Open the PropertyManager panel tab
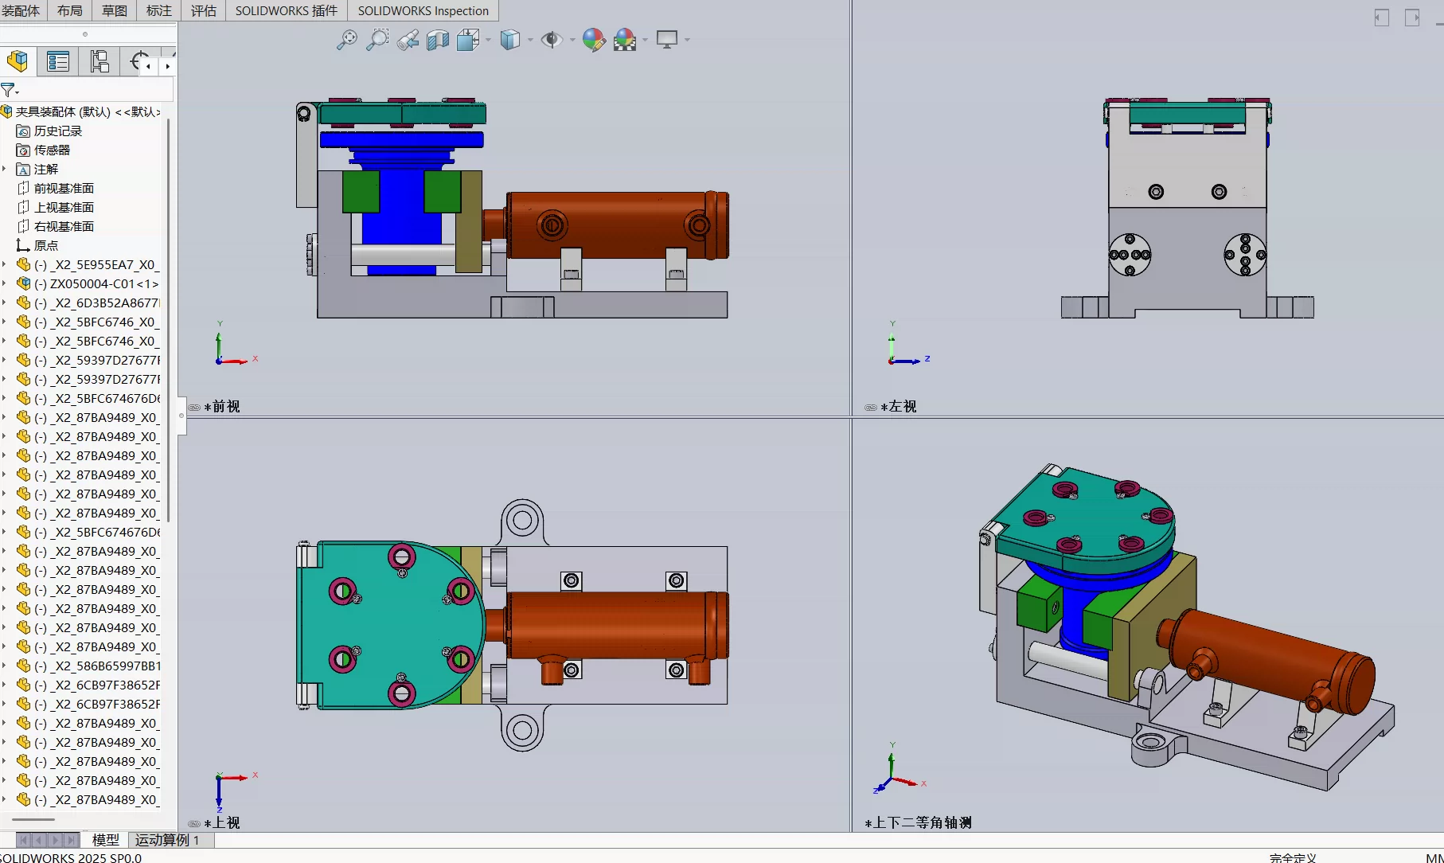 tap(58, 61)
